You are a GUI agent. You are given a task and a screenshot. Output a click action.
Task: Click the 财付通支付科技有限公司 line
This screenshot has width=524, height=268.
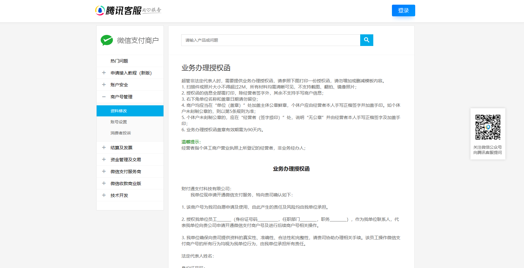(206, 189)
